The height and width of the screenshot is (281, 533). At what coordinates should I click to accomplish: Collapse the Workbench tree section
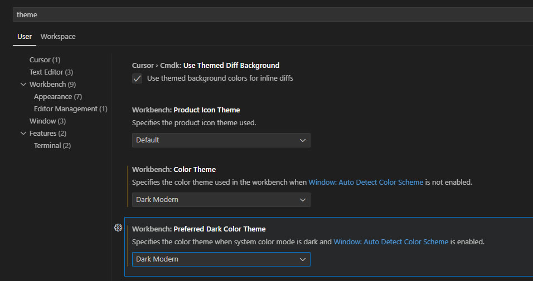point(23,85)
